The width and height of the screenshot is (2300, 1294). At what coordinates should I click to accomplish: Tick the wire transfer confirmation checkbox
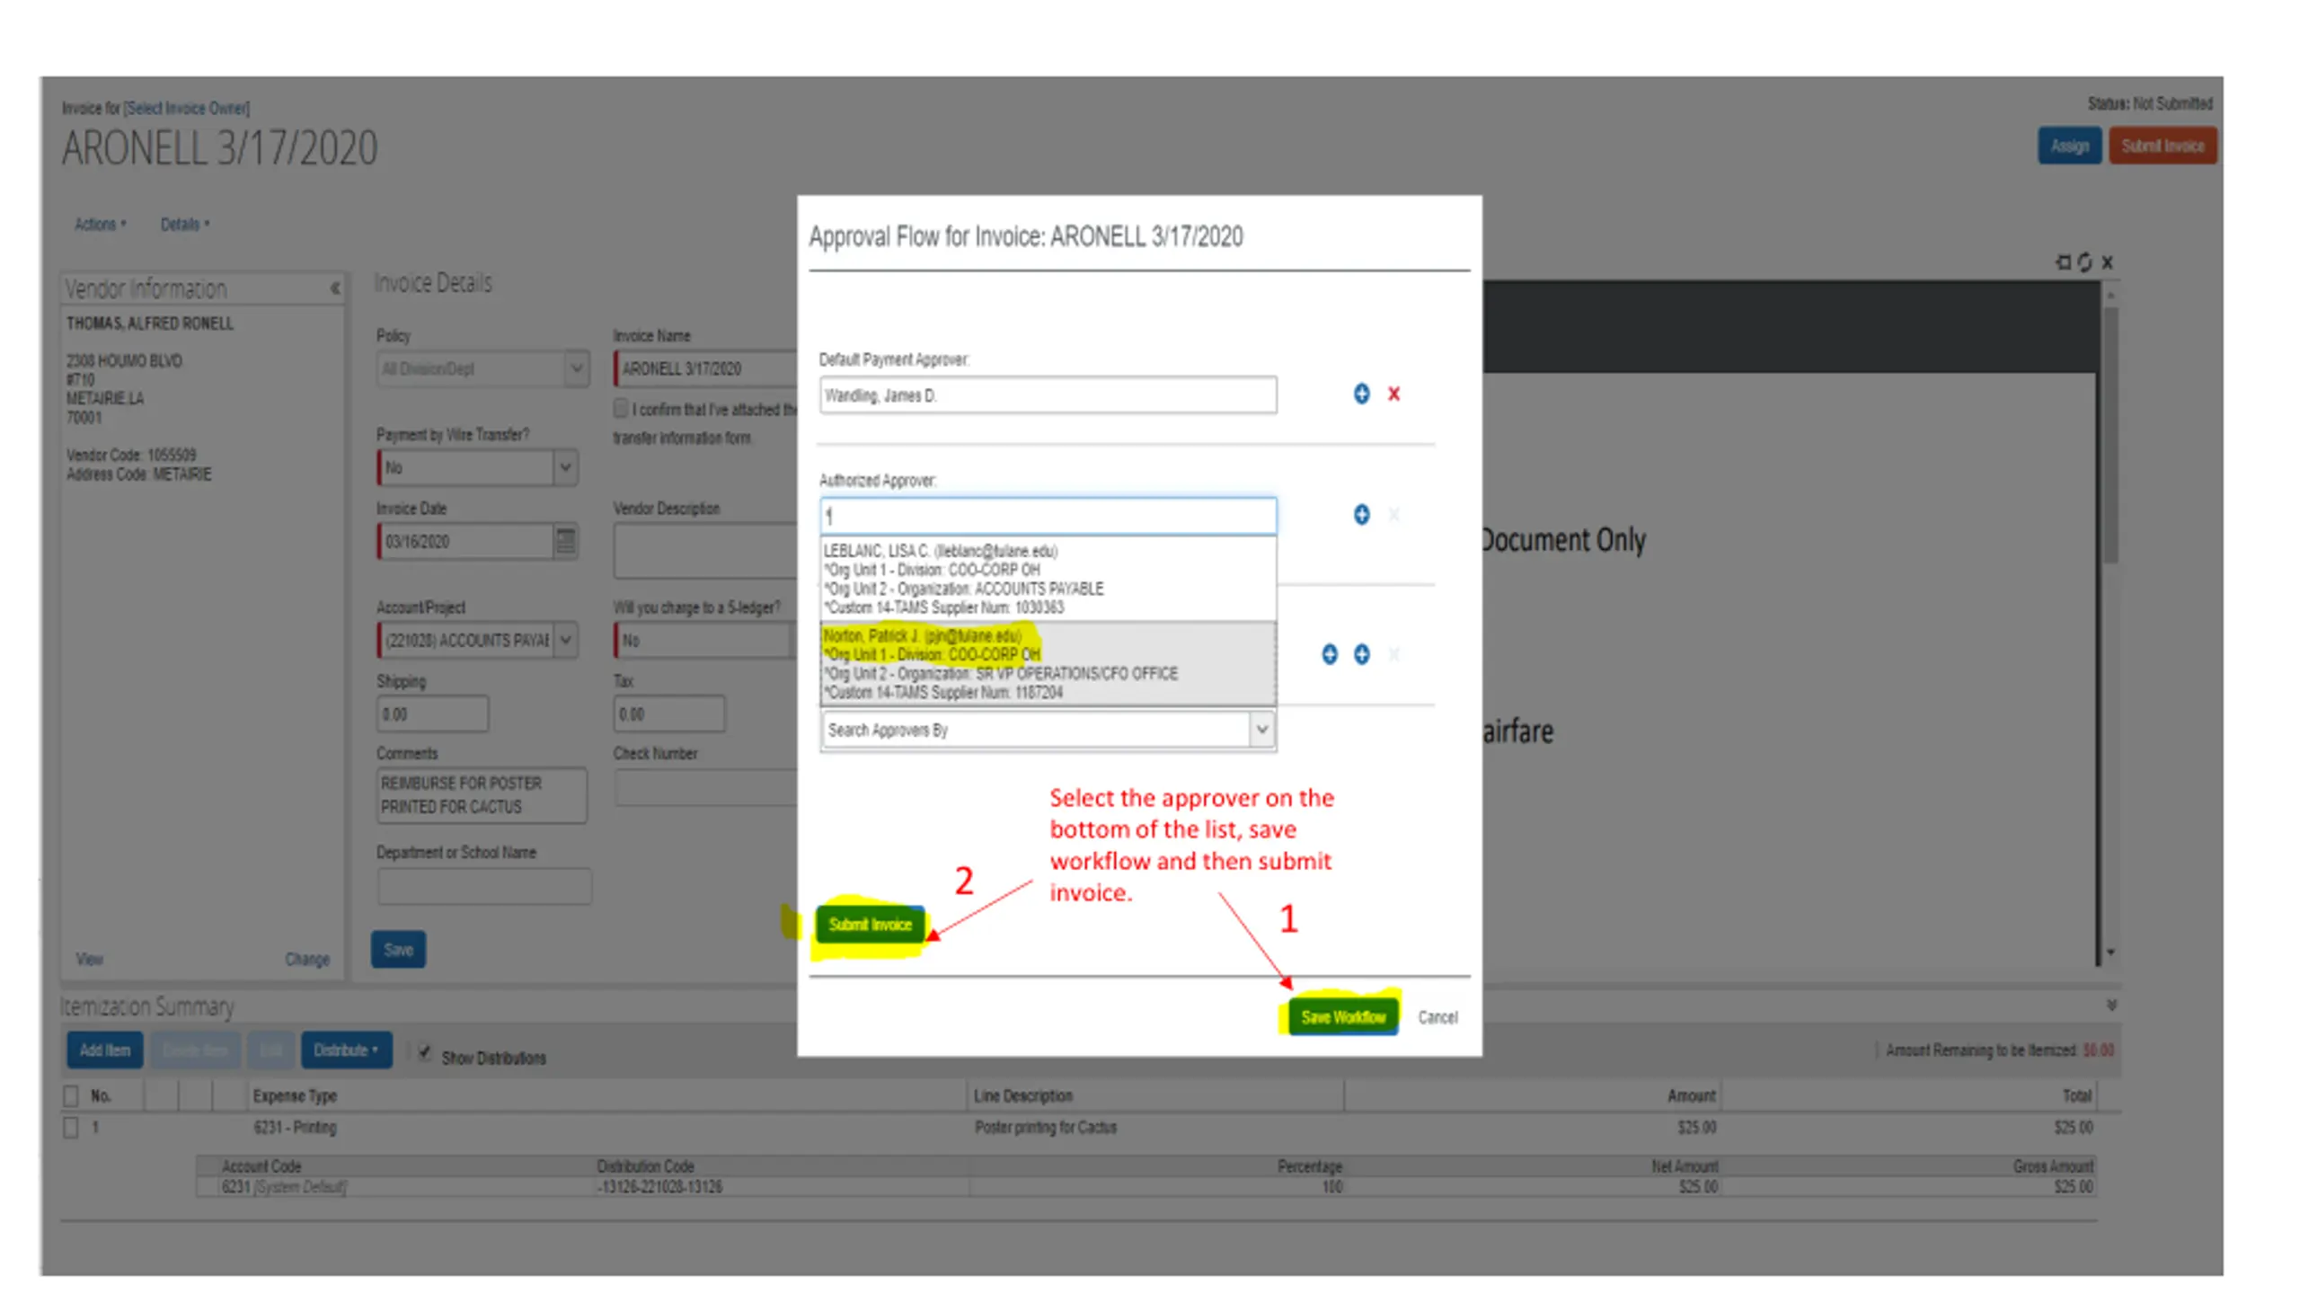click(x=621, y=409)
